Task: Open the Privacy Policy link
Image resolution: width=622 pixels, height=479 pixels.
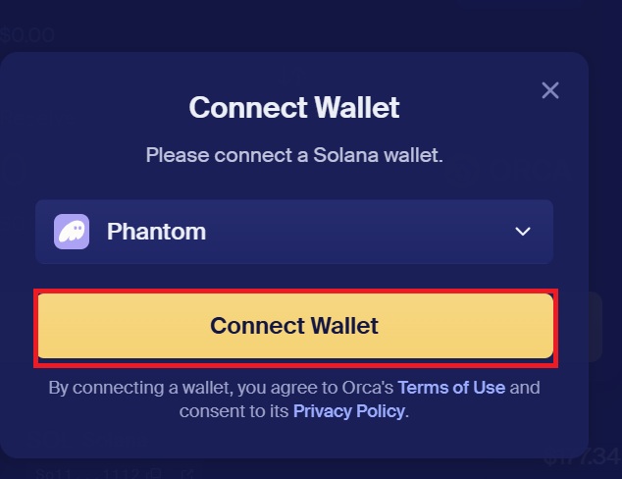Action: [349, 411]
